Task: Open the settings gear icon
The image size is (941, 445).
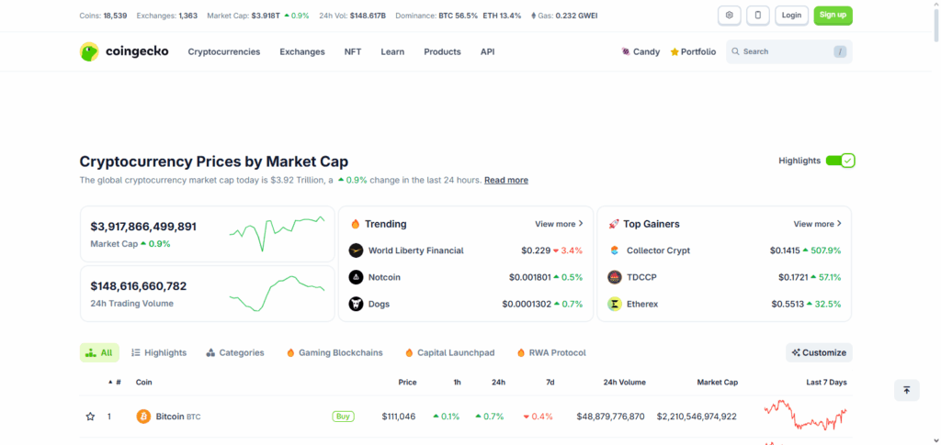Action: point(729,15)
